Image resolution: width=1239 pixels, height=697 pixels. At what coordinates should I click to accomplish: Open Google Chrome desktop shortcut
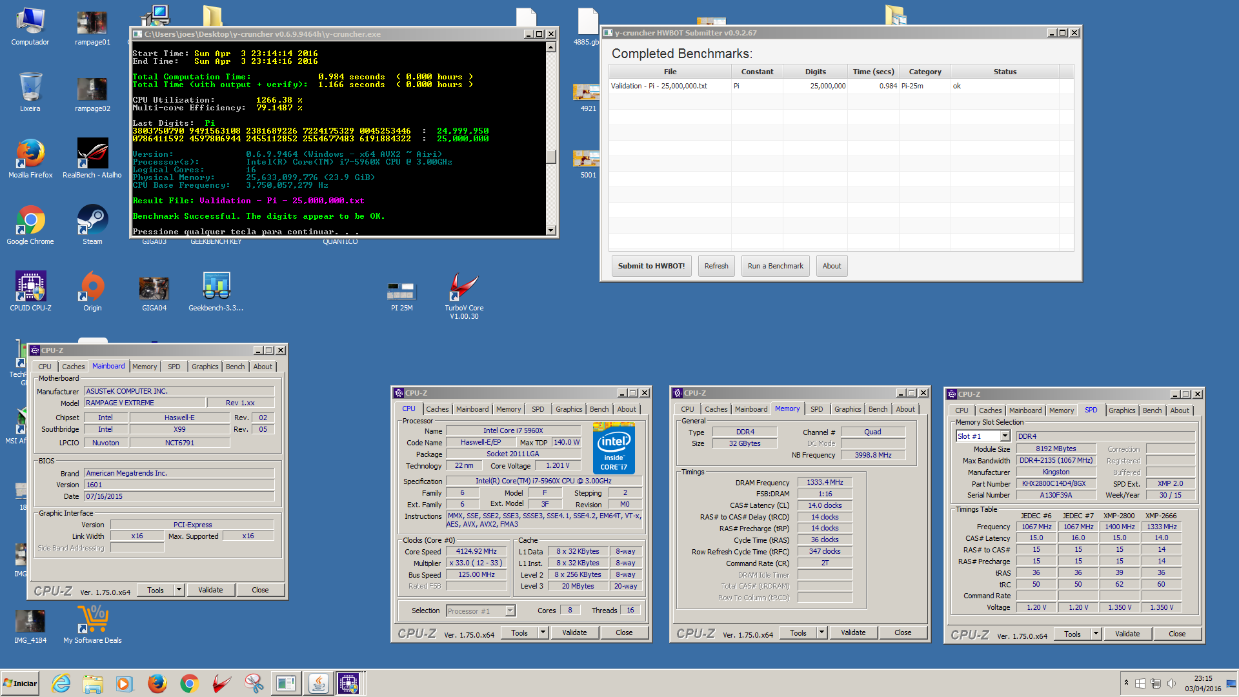(30, 225)
